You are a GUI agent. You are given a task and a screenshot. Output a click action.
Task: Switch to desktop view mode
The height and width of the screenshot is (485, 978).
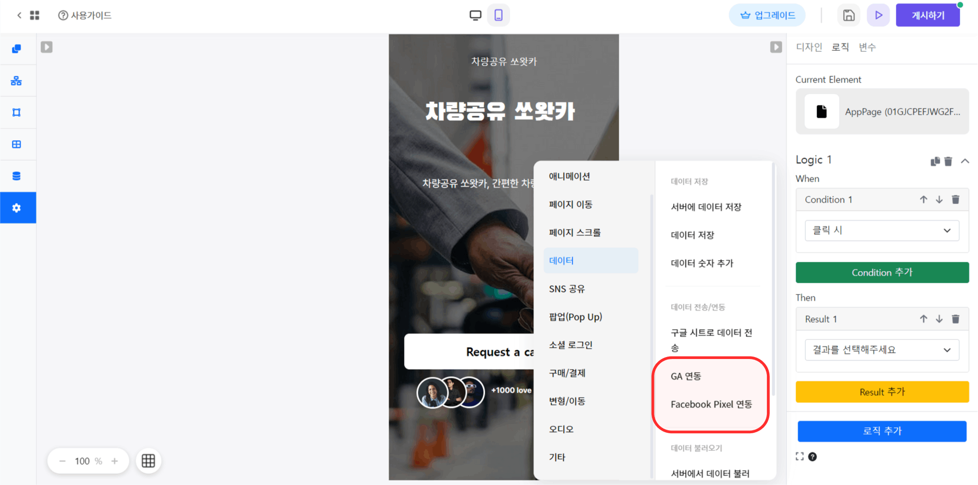[475, 15]
